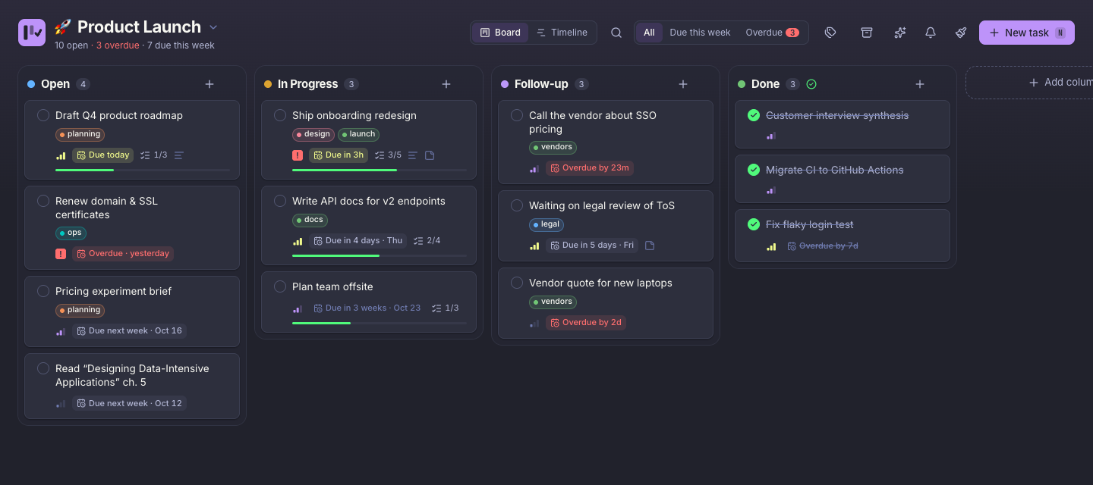This screenshot has width=1093, height=485.
Task: Select the All filter
Action: [649, 33]
